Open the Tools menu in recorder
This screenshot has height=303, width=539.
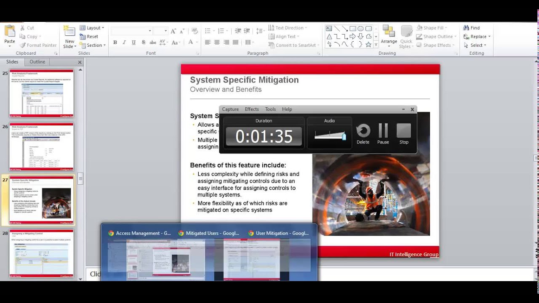coord(270,109)
